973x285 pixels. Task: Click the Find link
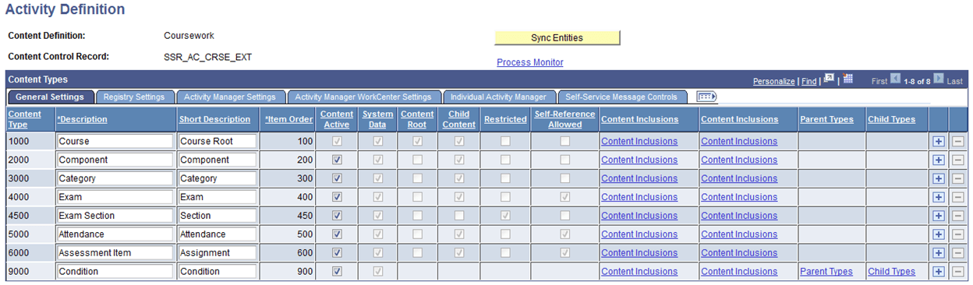point(808,81)
